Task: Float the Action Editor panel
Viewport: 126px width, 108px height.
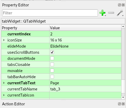Action: click(119, 104)
